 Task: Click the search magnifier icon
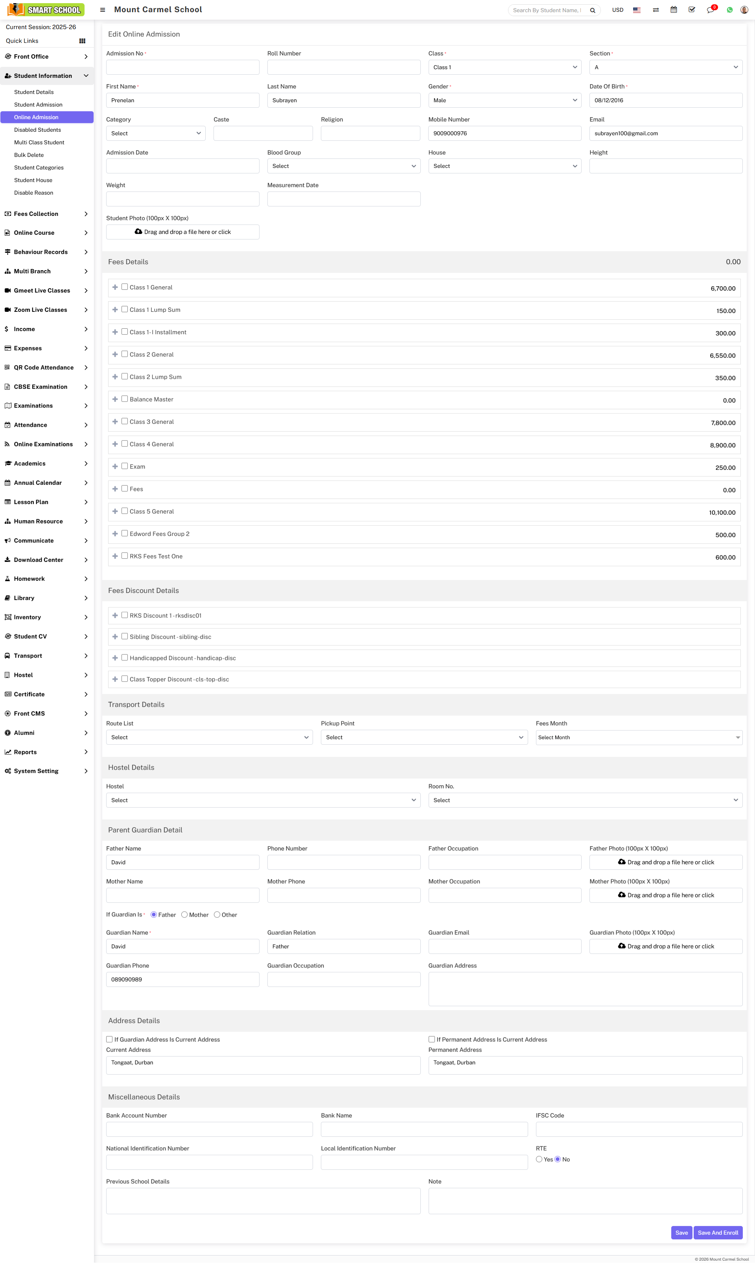[593, 10]
